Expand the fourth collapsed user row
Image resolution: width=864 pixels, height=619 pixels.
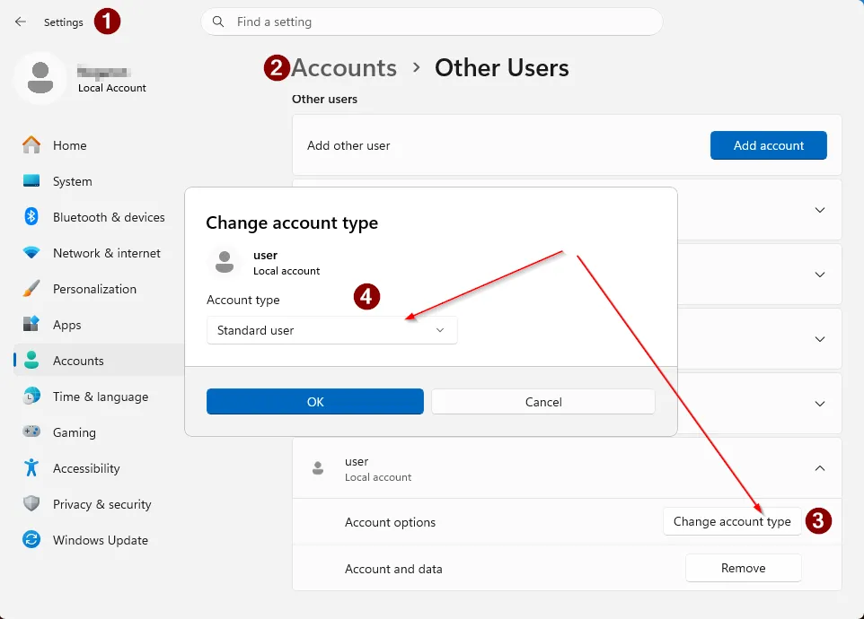[819, 404]
